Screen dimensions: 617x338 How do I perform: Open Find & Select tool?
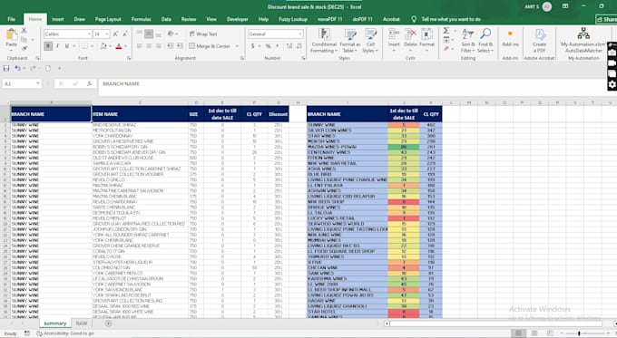[485, 41]
